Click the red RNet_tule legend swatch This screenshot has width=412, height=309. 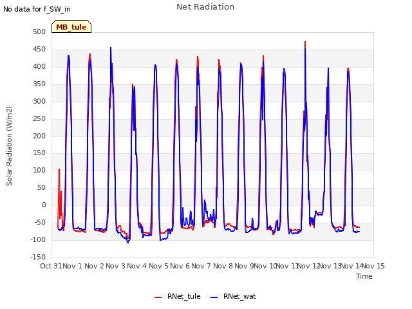[x=158, y=297]
